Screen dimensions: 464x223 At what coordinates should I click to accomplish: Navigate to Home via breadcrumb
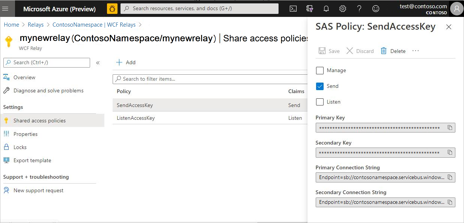point(11,24)
